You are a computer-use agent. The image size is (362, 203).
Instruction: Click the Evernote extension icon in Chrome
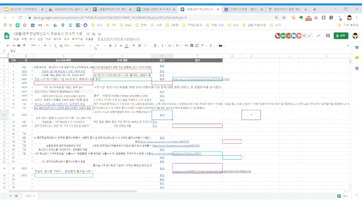pyautogui.click(x=301, y=17)
